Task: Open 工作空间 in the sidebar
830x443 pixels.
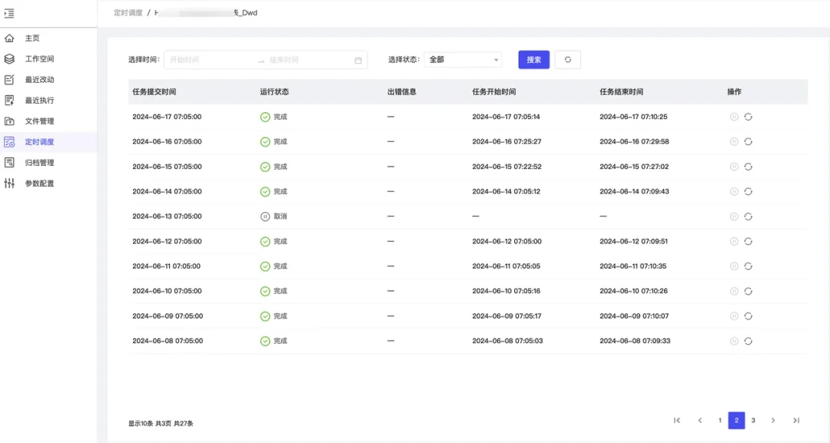Action: 39,59
